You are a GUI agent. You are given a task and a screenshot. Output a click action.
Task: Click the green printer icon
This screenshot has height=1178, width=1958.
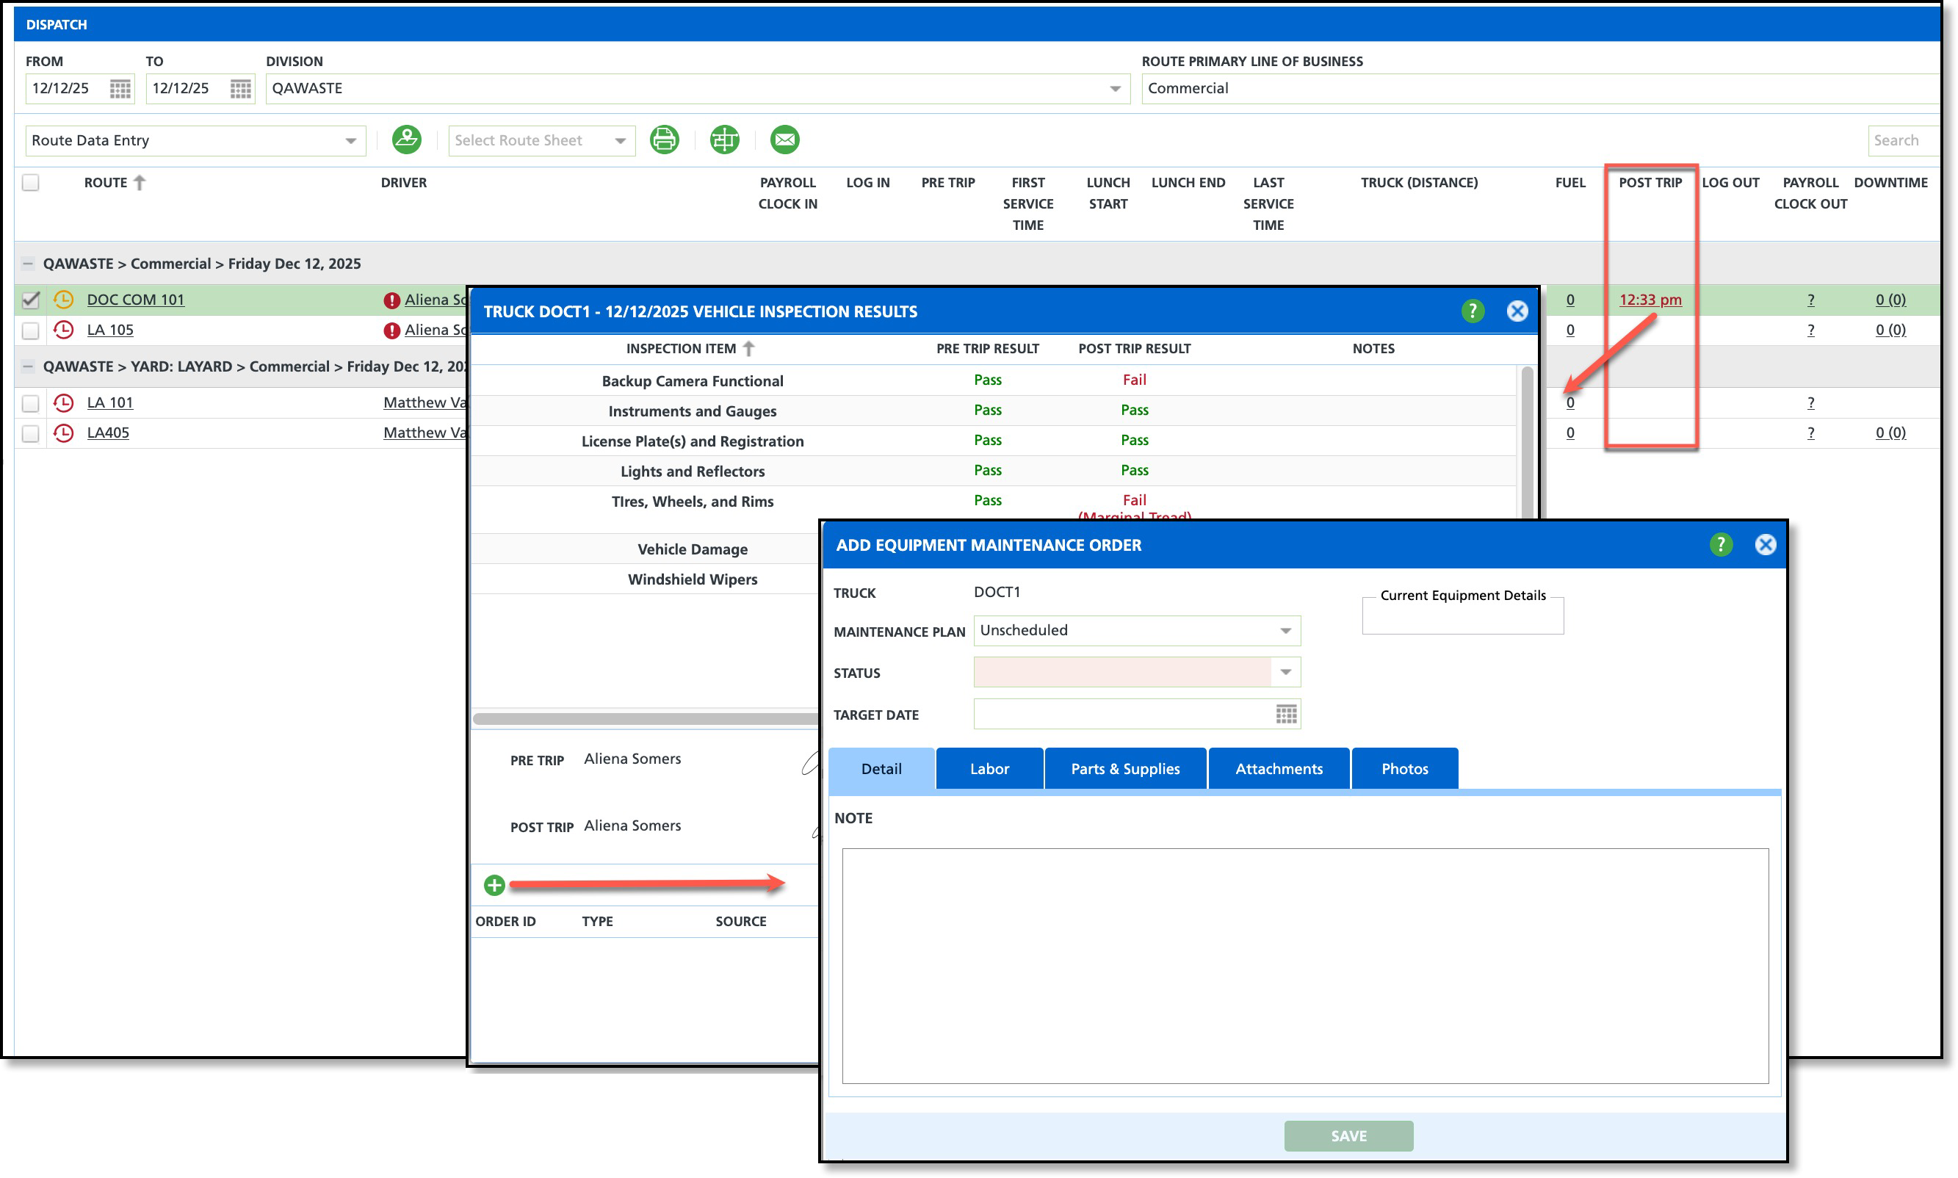665,140
